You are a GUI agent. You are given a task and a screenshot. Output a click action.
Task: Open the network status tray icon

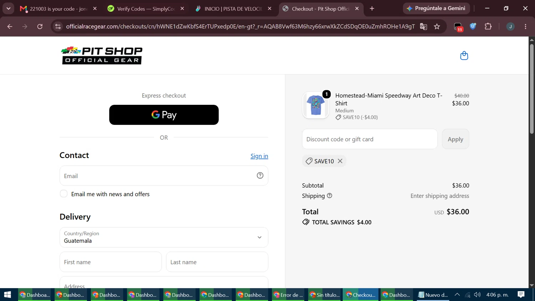click(468, 295)
